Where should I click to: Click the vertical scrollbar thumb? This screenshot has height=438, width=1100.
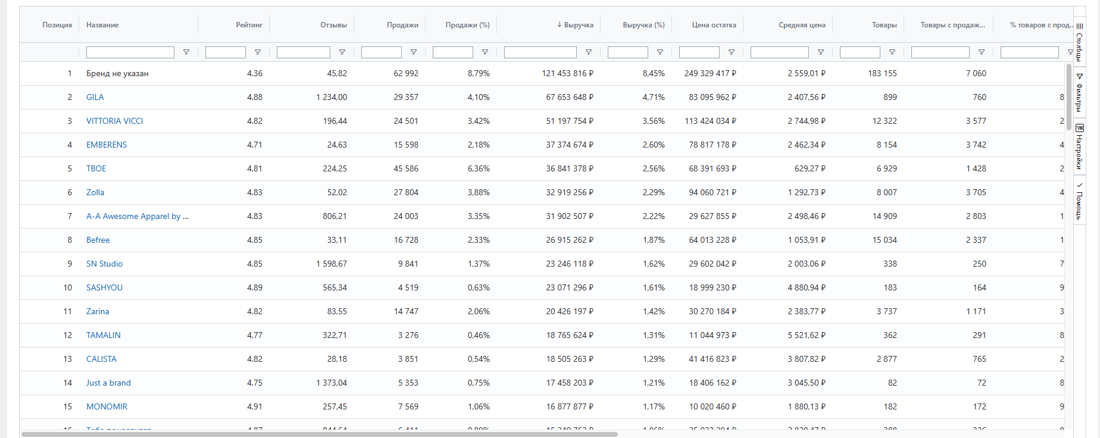[1069, 97]
